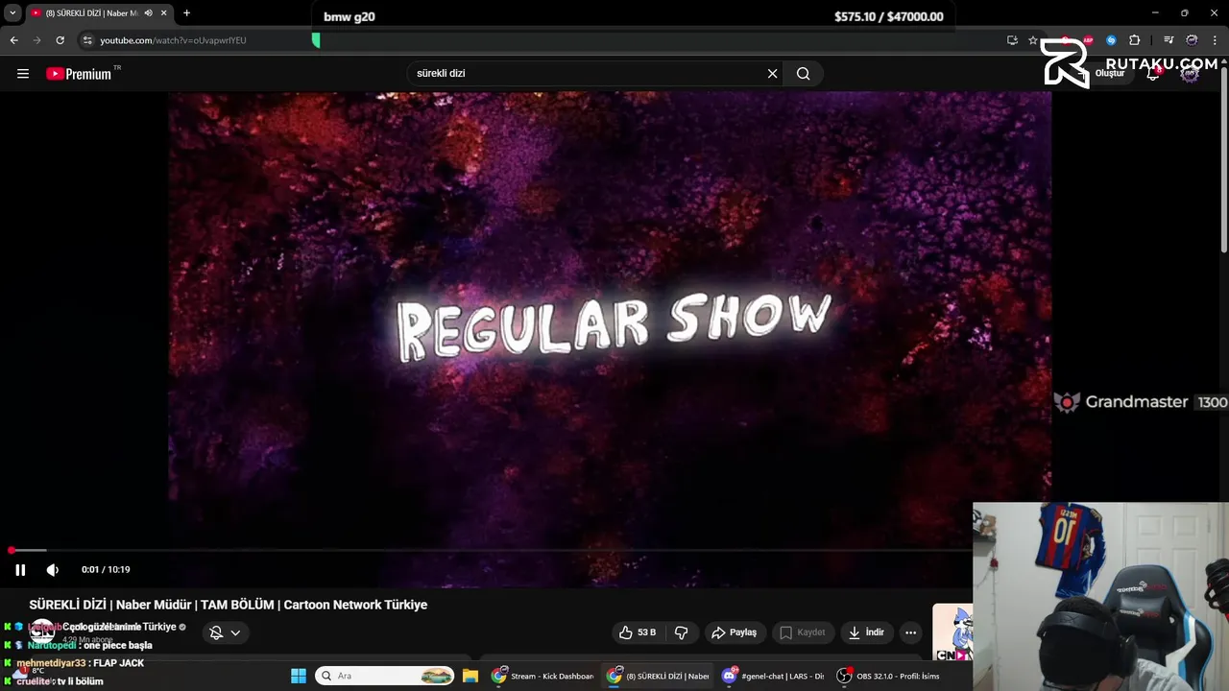Open the suggested video thumbnail with Mordecai

952,631
